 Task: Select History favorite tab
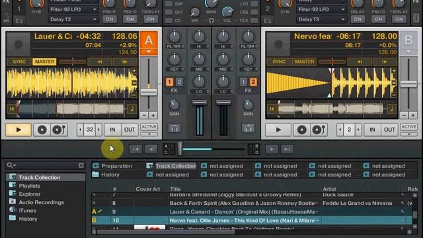pyautogui.click(x=110, y=175)
